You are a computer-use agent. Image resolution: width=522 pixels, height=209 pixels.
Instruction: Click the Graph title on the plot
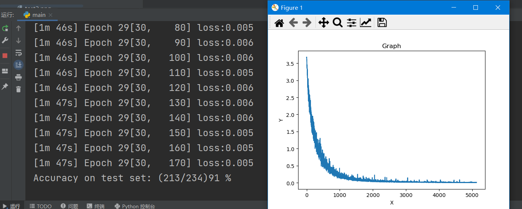point(392,46)
